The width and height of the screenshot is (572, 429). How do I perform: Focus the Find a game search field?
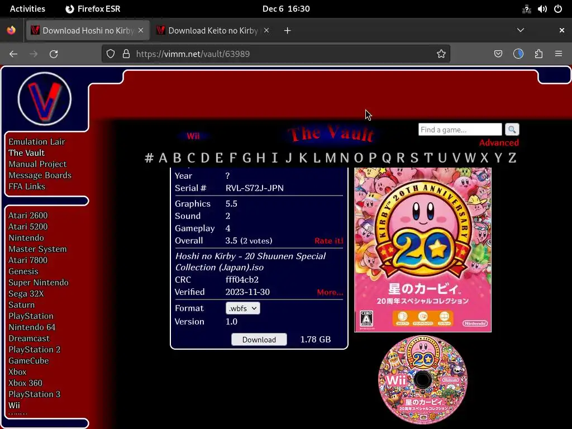[x=460, y=130]
